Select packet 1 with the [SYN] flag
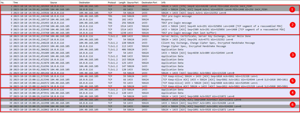This screenshot has height=113, width=300. pos(150,6)
